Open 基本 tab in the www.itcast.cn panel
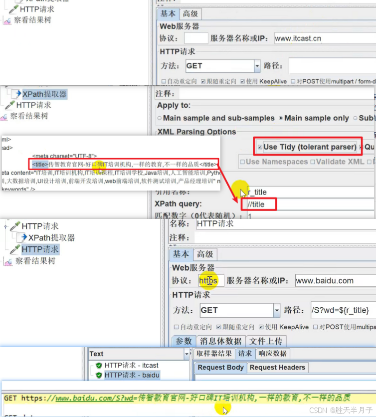Screen dimensions: 376x417 (168, 13)
